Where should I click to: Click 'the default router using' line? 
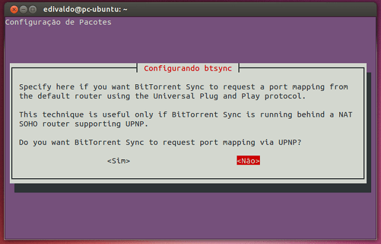(x=162, y=96)
